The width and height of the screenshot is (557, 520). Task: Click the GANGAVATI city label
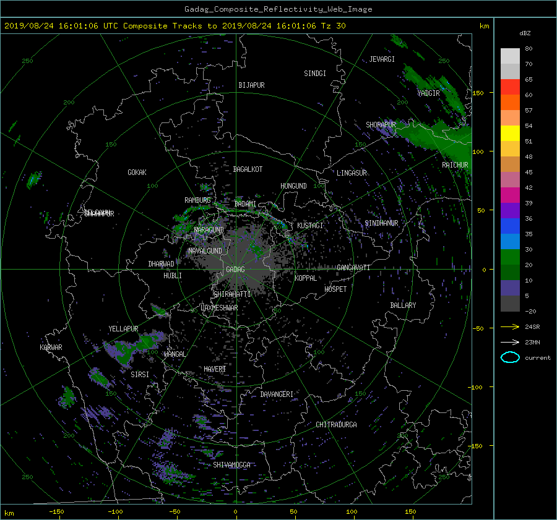(x=353, y=268)
